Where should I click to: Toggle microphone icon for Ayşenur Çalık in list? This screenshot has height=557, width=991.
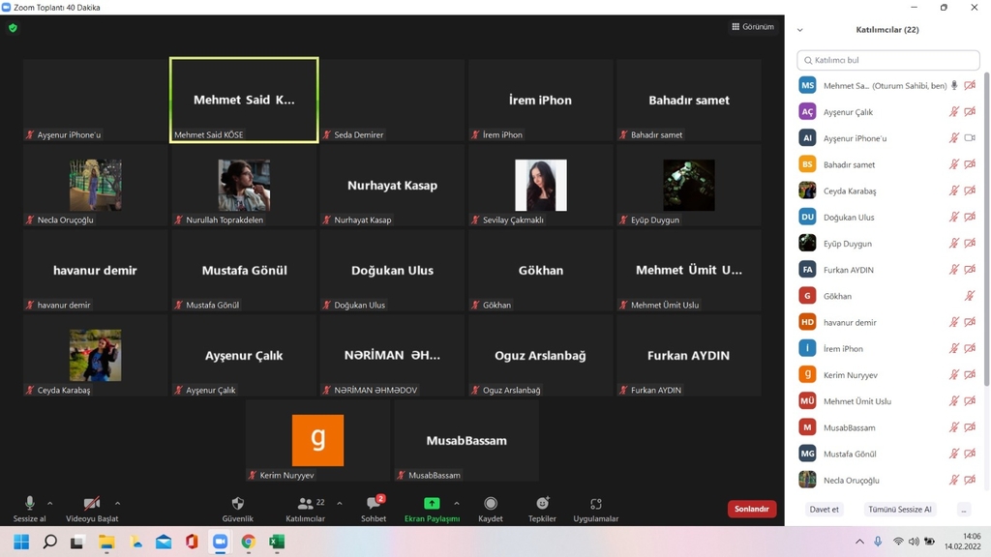953,112
